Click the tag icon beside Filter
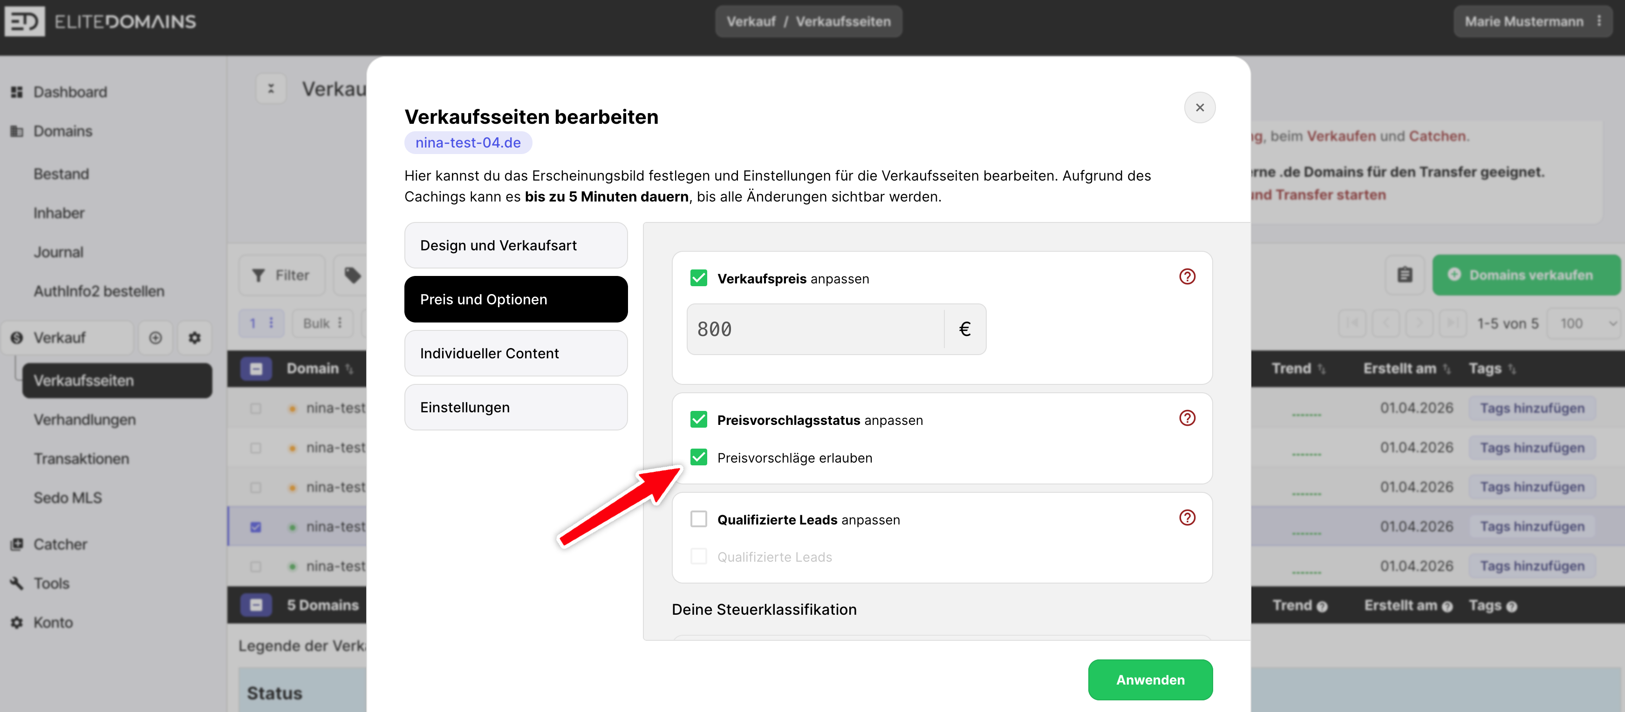Image resolution: width=1625 pixels, height=712 pixels. (x=352, y=275)
